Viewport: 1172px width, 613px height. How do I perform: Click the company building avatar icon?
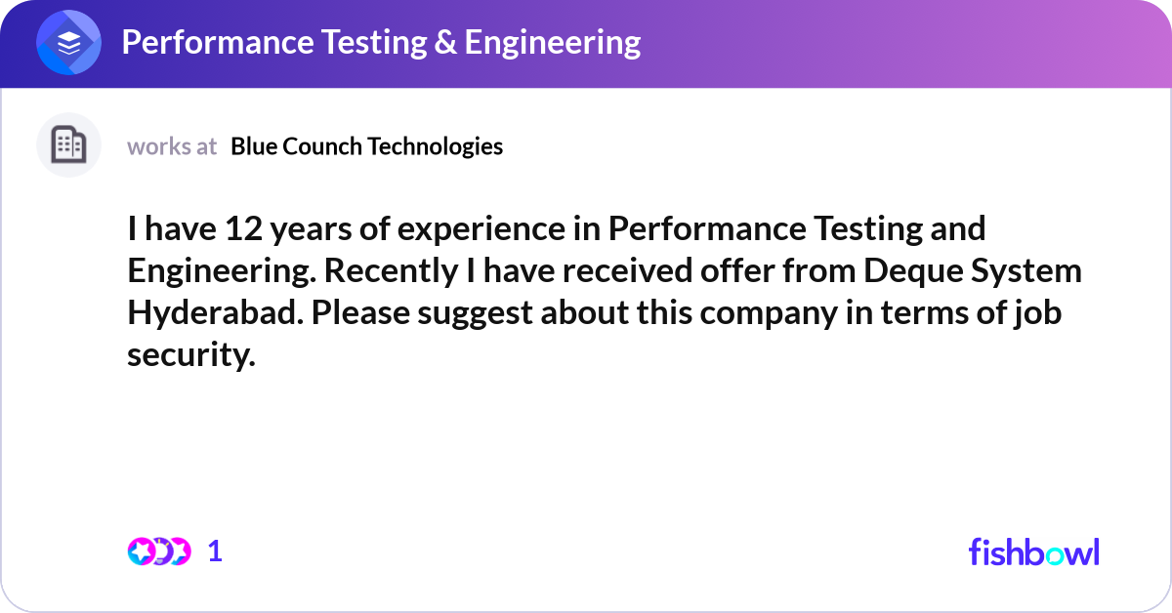point(68,145)
